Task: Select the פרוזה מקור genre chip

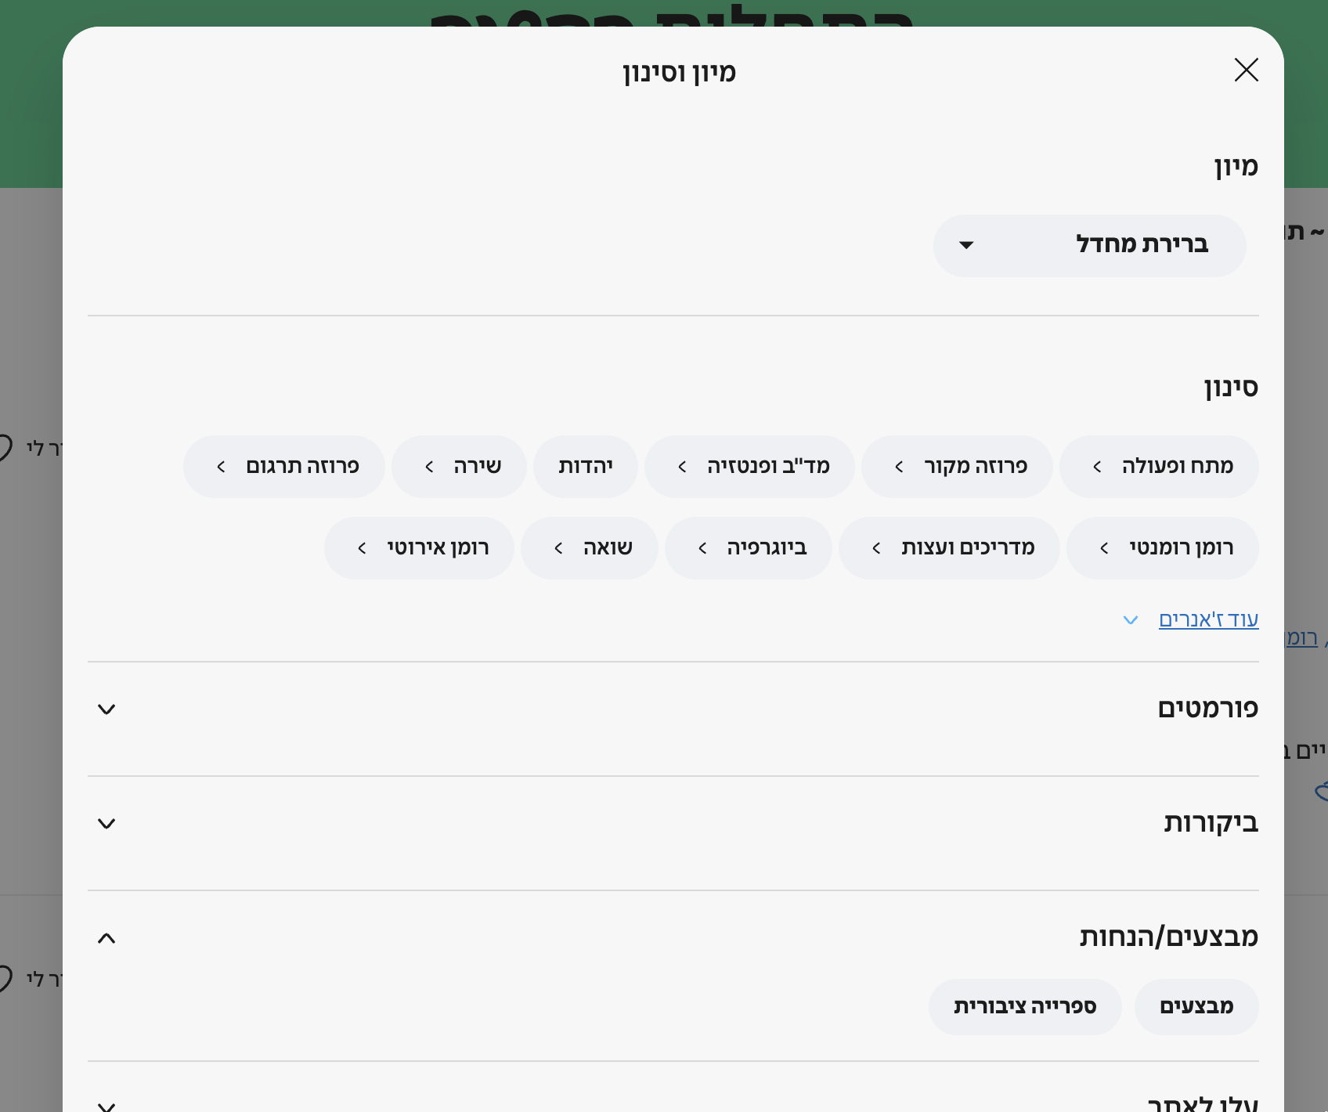Action: click(957, 467)
